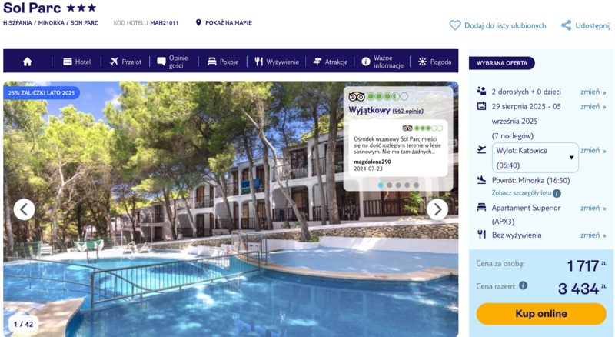This screenshot has height=337, width=615.
Task: Open the Pokoje tab
Action: click(x=223, y=62)
